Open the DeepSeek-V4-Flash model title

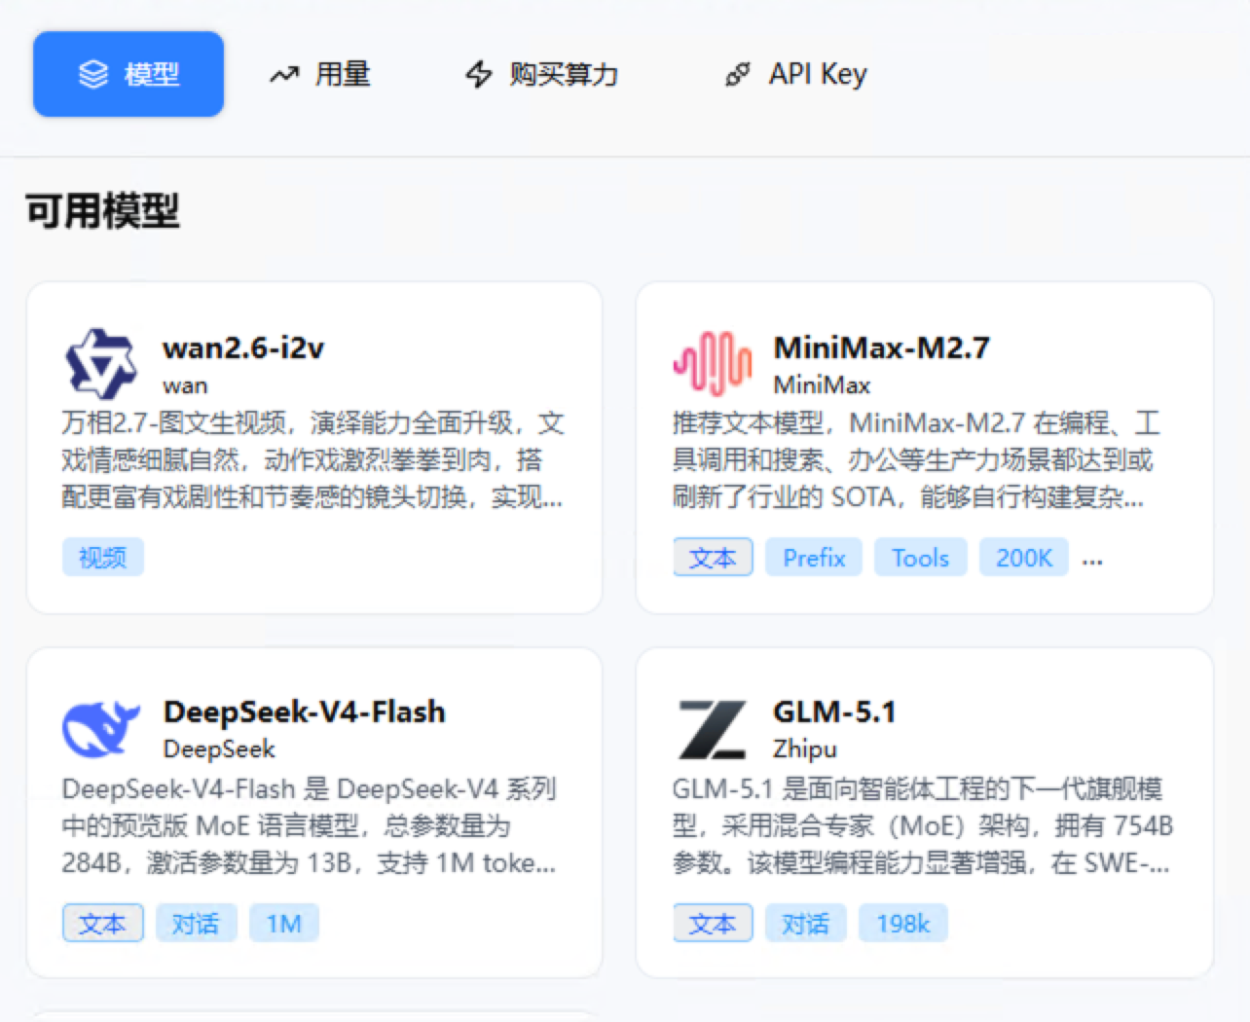click(x=304, y=712)
